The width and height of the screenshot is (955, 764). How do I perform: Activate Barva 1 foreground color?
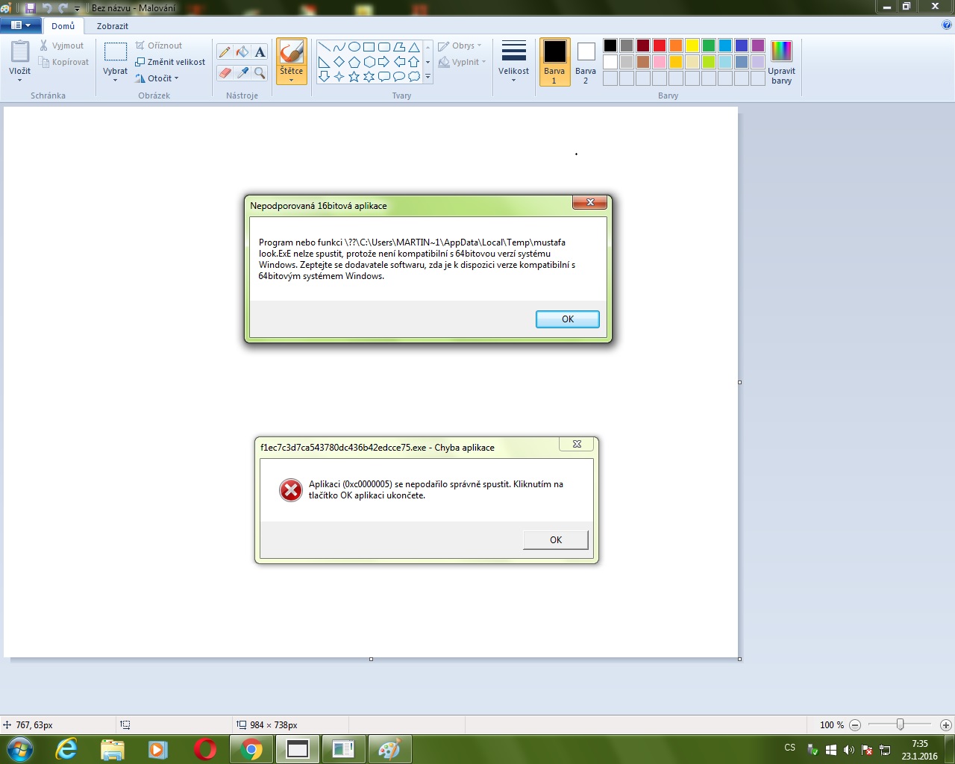click(x=554, y=62)
